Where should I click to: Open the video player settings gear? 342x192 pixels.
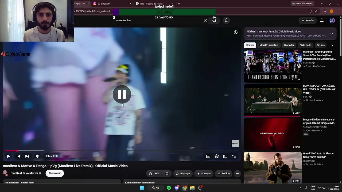pos(217,156)
